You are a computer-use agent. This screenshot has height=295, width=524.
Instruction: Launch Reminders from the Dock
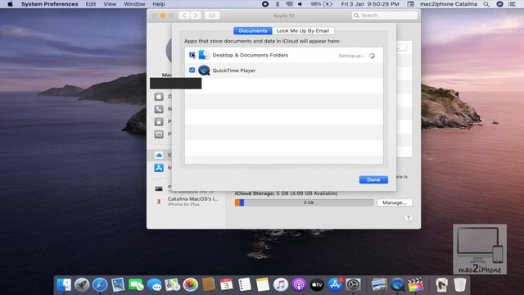pos(245,285)
